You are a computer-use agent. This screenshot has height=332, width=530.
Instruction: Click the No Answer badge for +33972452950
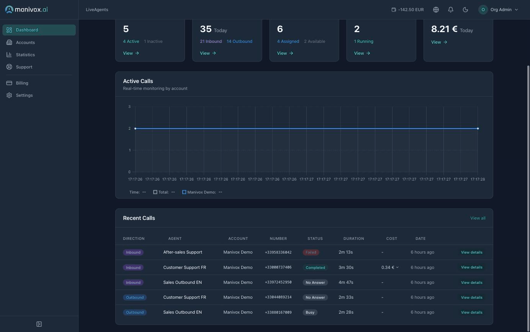point(315,282)
